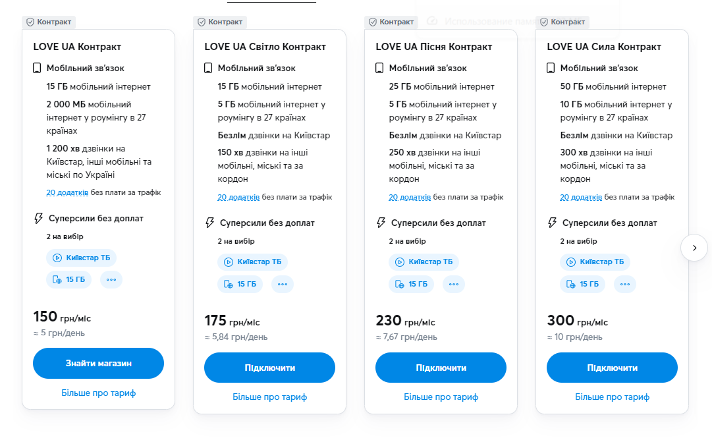Open Більше про тариф for LOVE UA Пісня

coord(441,397)
